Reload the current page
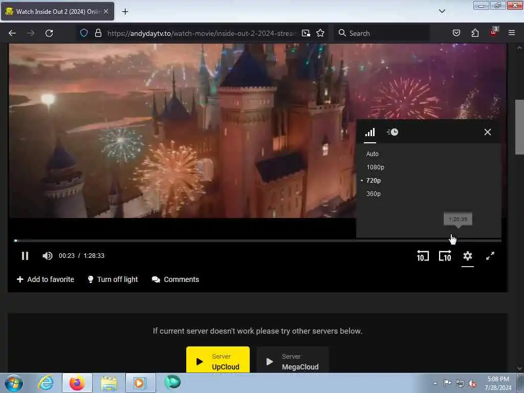Viewport: 524px width, 393px height. click(49, 33)
